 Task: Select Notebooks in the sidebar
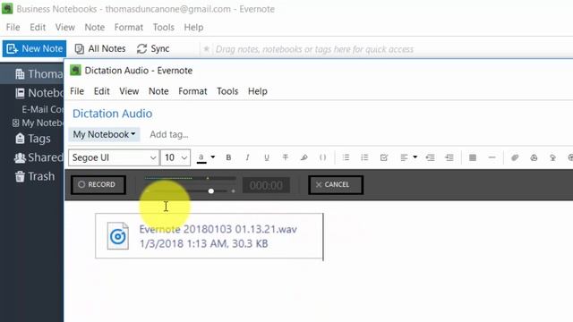(x=38, y=93)
